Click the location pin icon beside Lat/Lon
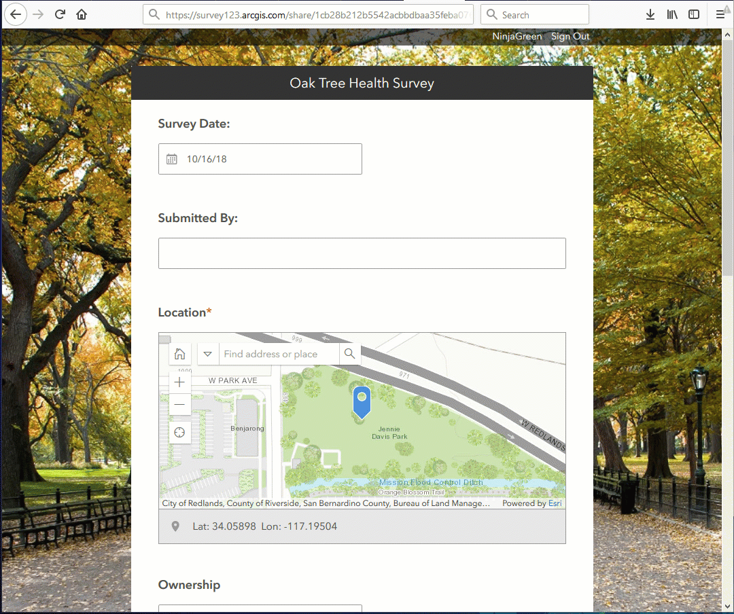The width and height of the screenshot is (734, 614). coord(175,526)
